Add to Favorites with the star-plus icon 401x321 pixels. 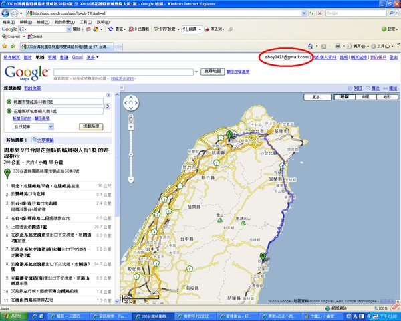coord(13,46)
